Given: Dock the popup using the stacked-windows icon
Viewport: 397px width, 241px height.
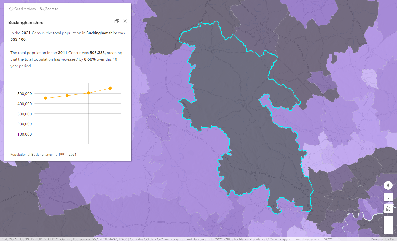Looking at the screenshot, I should coord(117,21).
